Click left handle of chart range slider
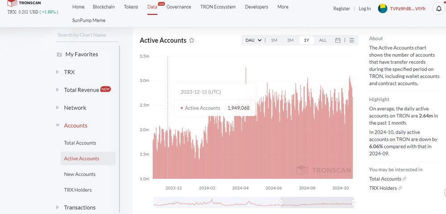Screen dimensions: 446x214 [281, 202]
